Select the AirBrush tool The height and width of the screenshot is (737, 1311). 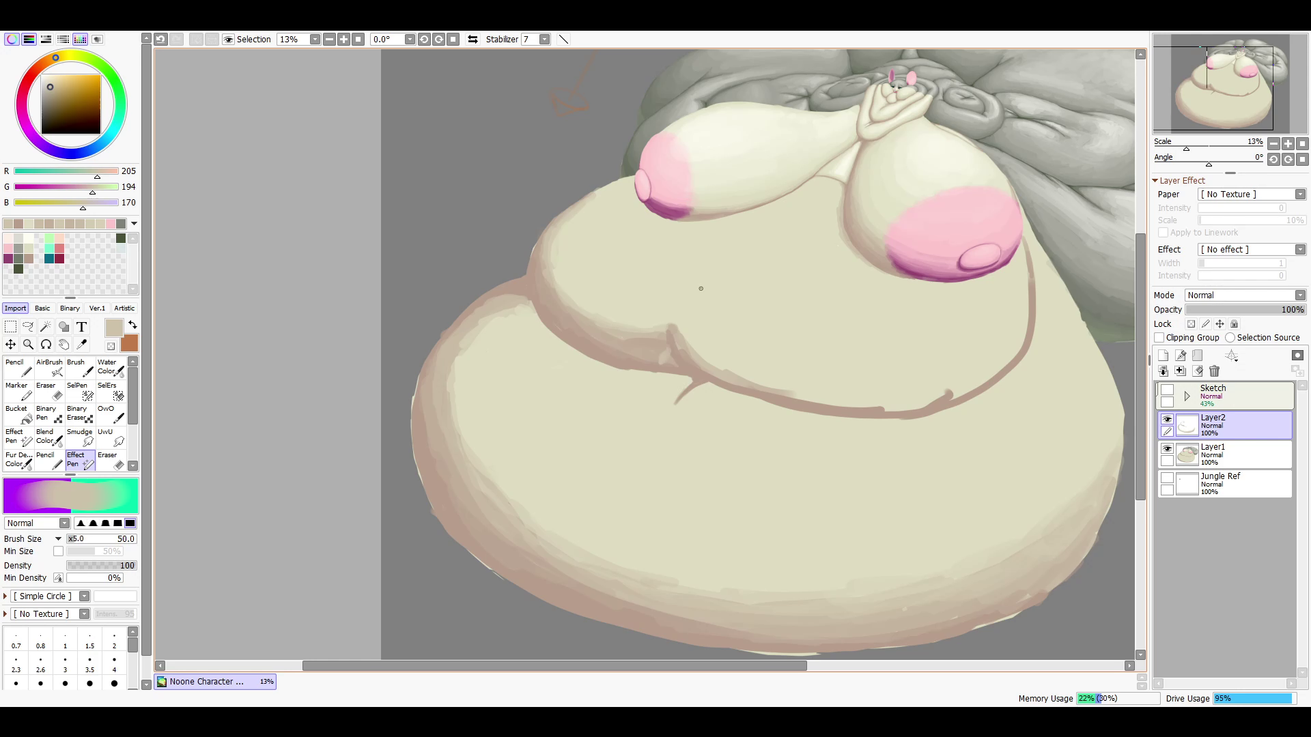[50, 367]
